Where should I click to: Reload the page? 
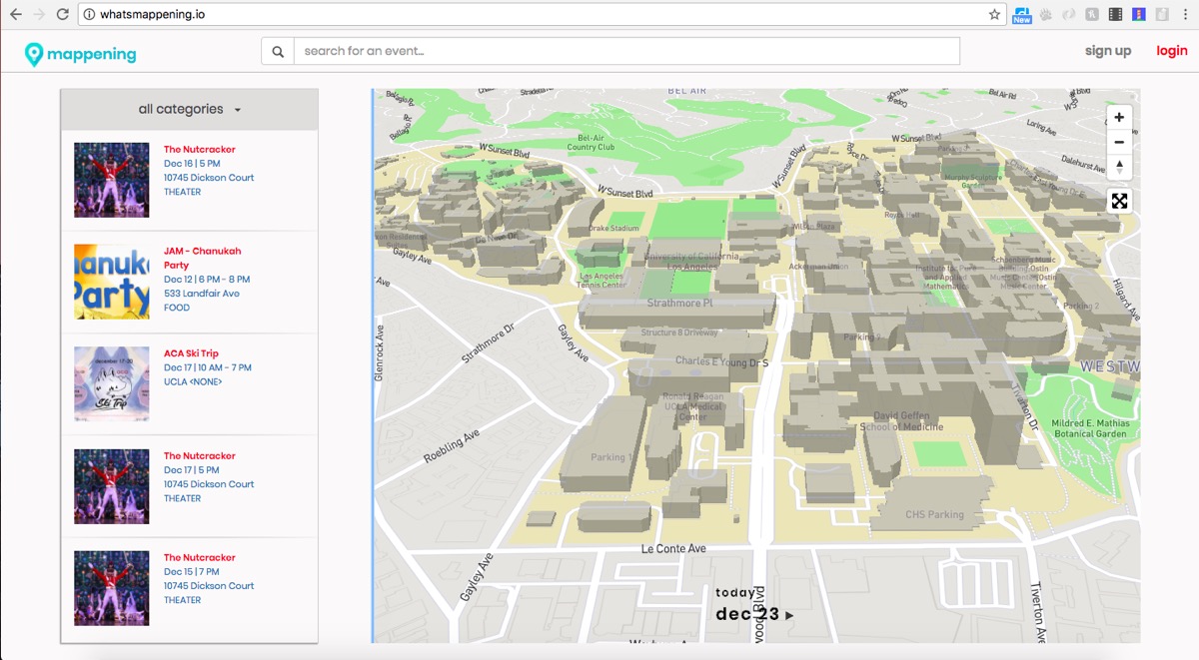tap(63, 15)
